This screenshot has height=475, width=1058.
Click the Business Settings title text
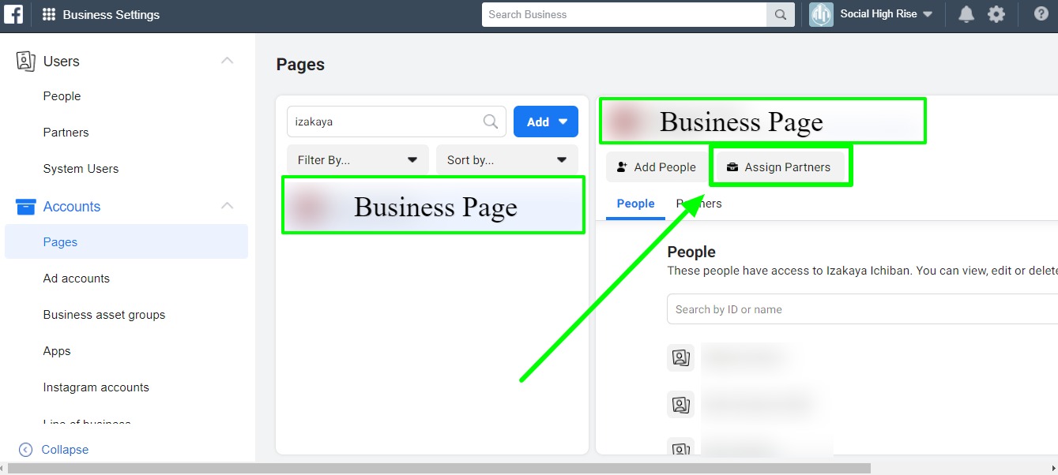(x=111, y=14)
